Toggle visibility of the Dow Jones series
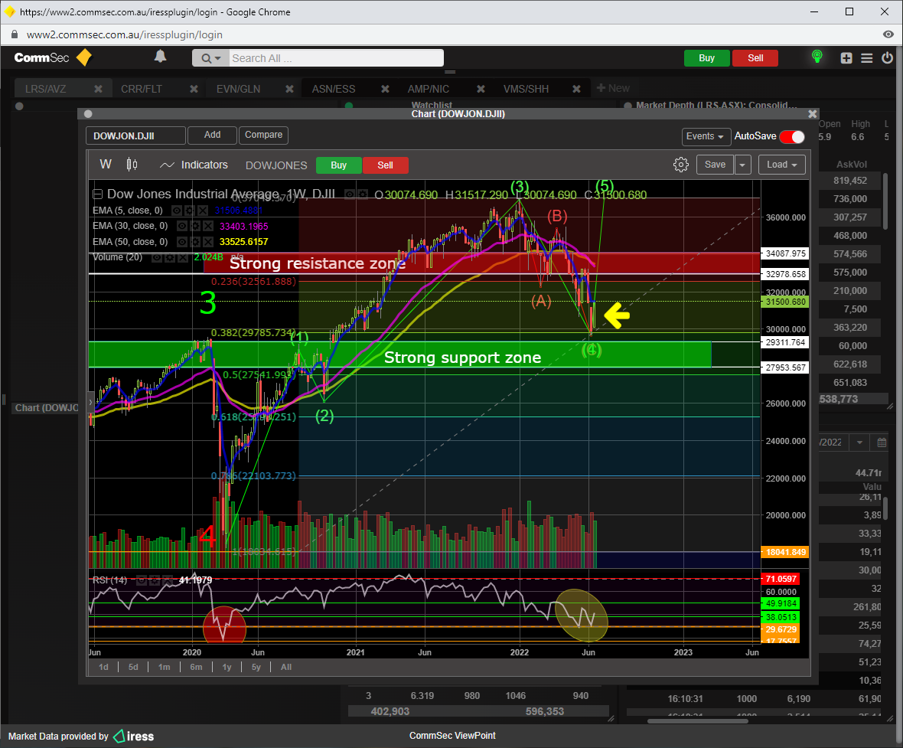The width and height of the screenshot is (903, 748). (350, 194)
